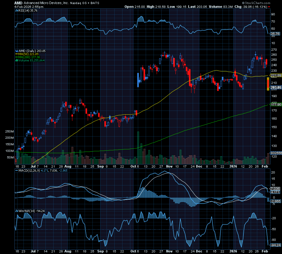Click the 100M volume axis label
Viewport: 282px width, 254px height.
(9, 151)
